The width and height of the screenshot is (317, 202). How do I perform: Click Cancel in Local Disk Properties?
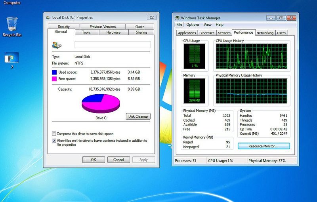pos(118,160)
